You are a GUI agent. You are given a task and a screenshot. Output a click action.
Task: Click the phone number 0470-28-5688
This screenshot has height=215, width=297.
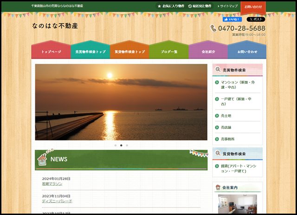(242, 28)
